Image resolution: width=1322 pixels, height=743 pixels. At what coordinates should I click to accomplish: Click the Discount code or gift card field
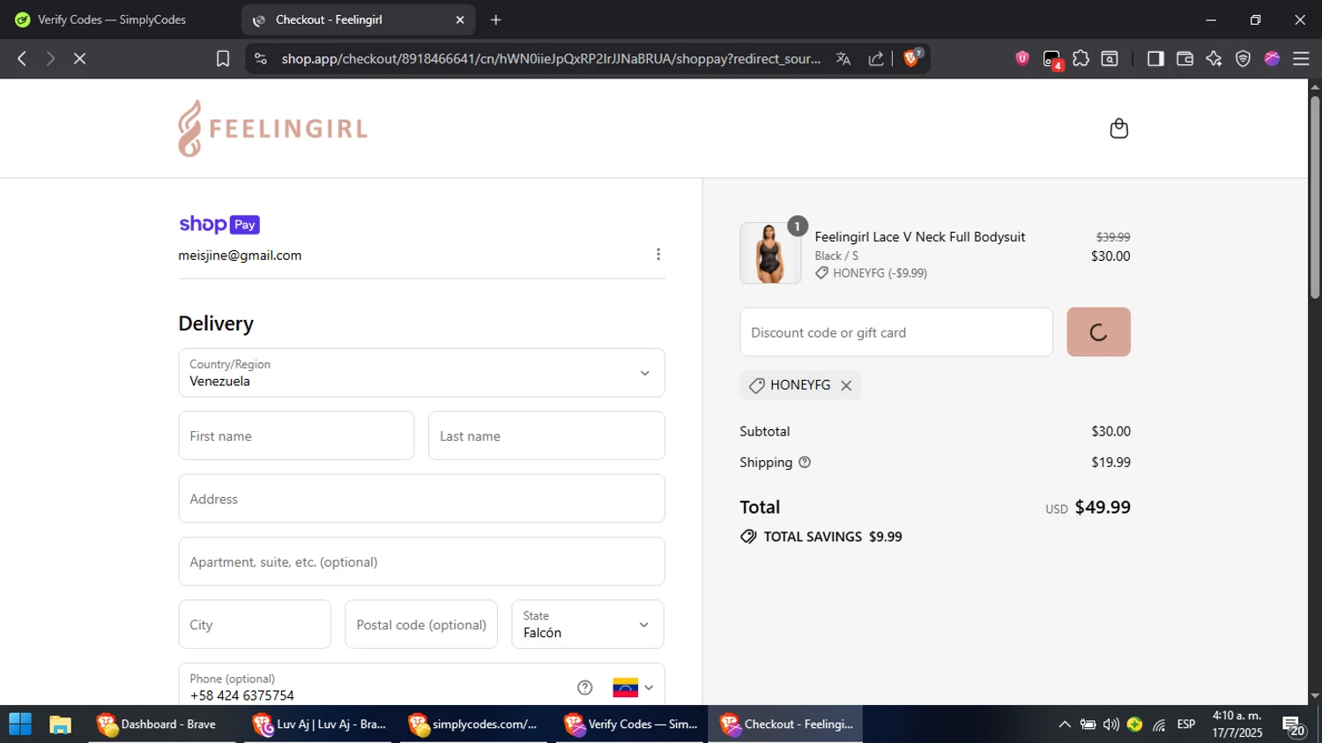pos(896,332)
